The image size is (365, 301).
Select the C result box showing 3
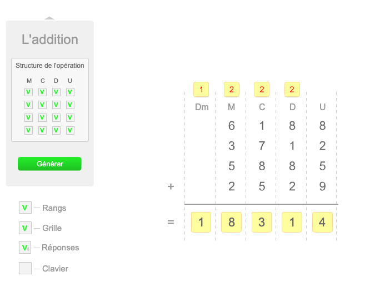pyautogui.click(x=262, y=222)
